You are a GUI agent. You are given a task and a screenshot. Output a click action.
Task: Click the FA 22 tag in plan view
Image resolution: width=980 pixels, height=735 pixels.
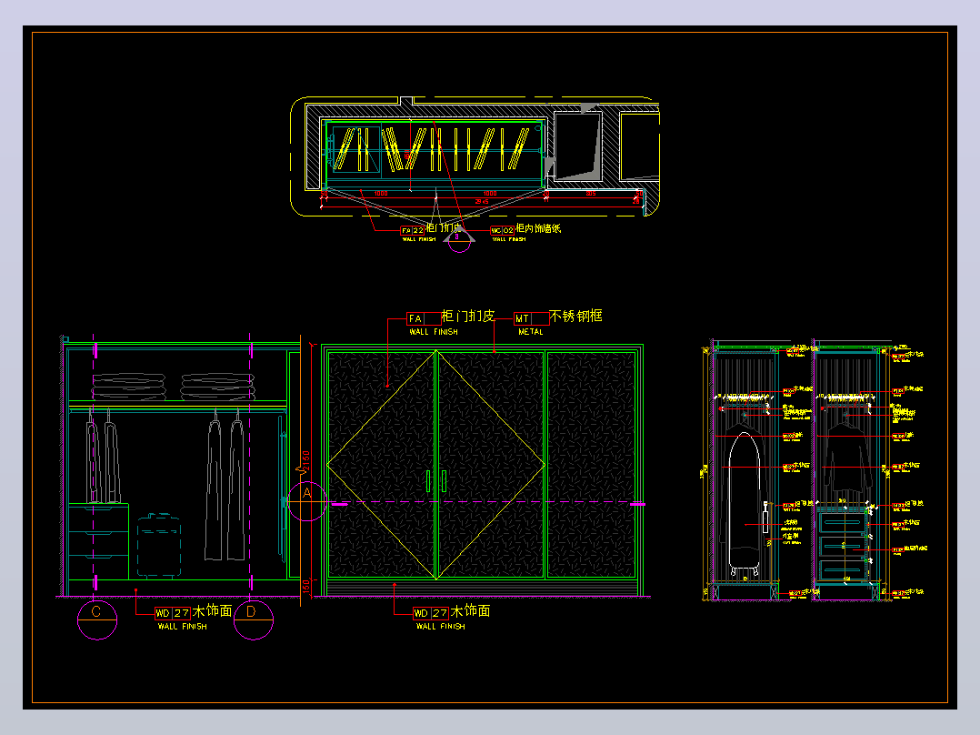click(x=413, y=230)
